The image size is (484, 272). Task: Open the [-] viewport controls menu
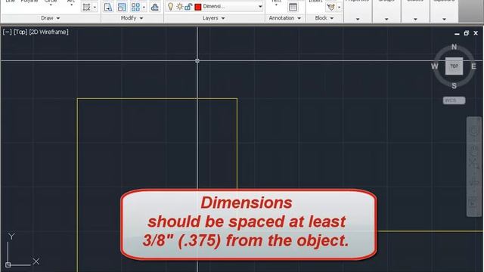[7, 32]
